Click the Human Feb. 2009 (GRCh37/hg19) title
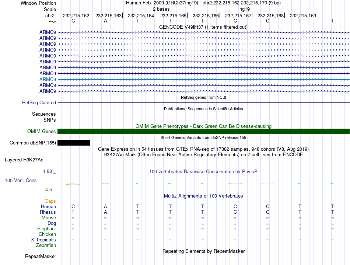 162,3
